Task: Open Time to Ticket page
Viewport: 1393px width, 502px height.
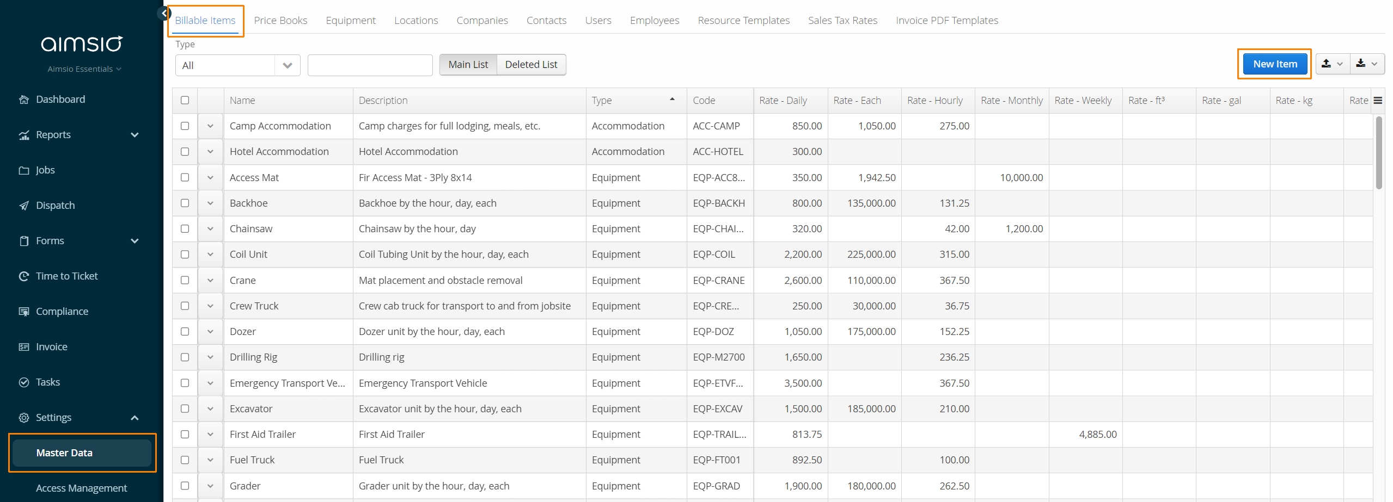Action: click(66, 276)
